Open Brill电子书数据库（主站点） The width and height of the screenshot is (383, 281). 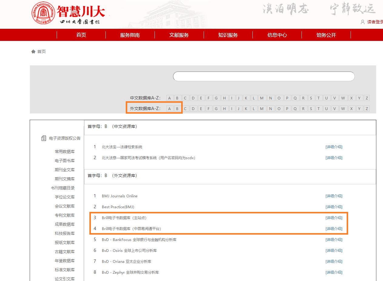(x=124, y=218)
